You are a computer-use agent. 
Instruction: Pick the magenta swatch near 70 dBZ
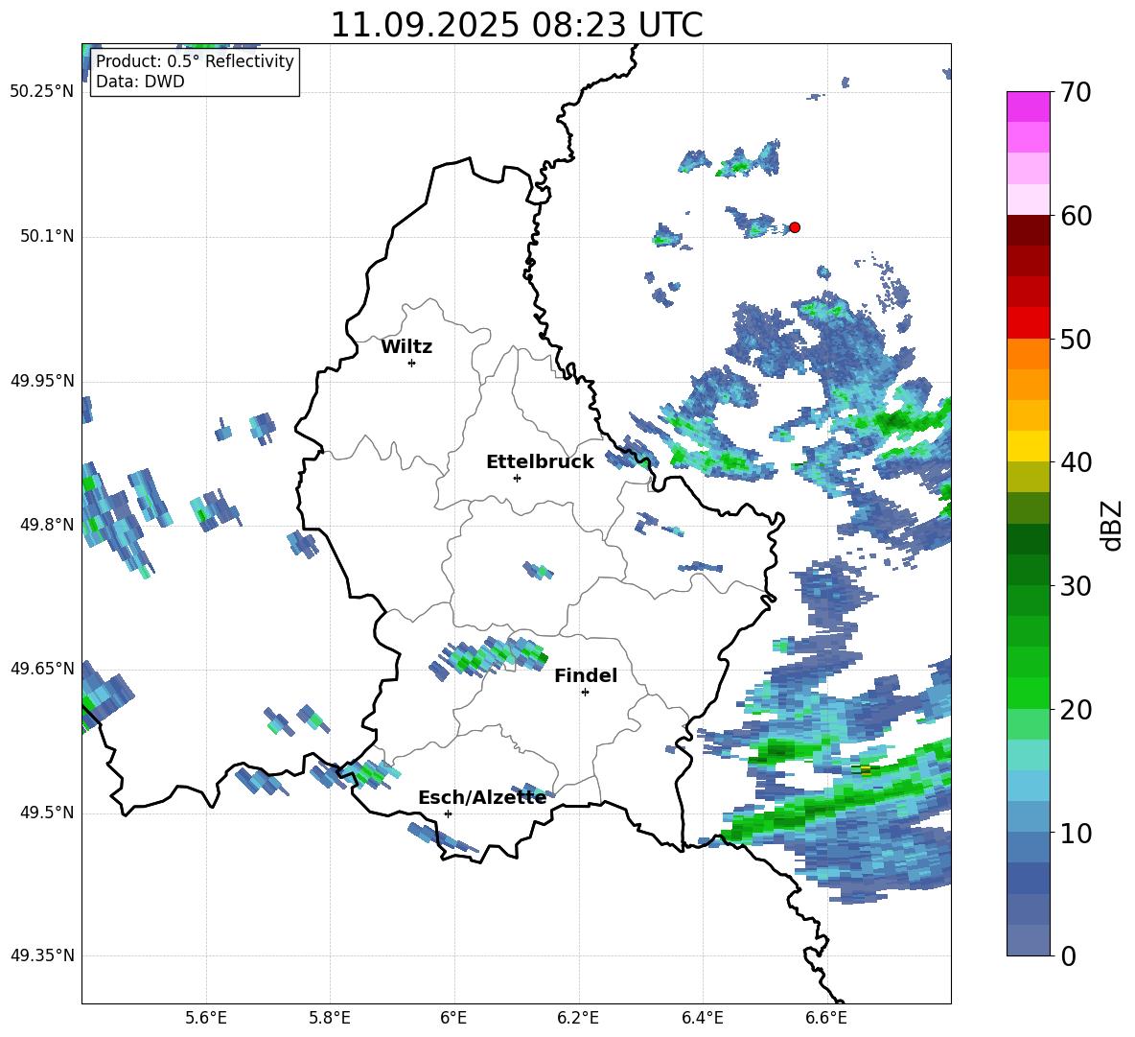pyautogui.click(x=1028, y=107)
